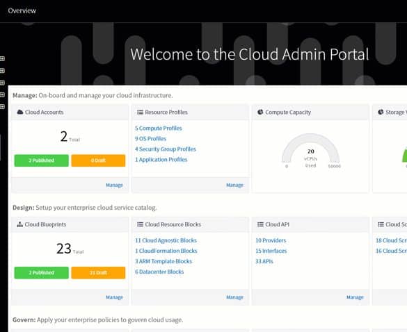Open the 5 Compute Profiles link
This screenshot has height=332, width=407.
[159, 128]
